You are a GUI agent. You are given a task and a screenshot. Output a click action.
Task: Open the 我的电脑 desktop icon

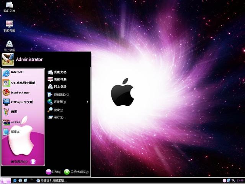tap(9, 26)
